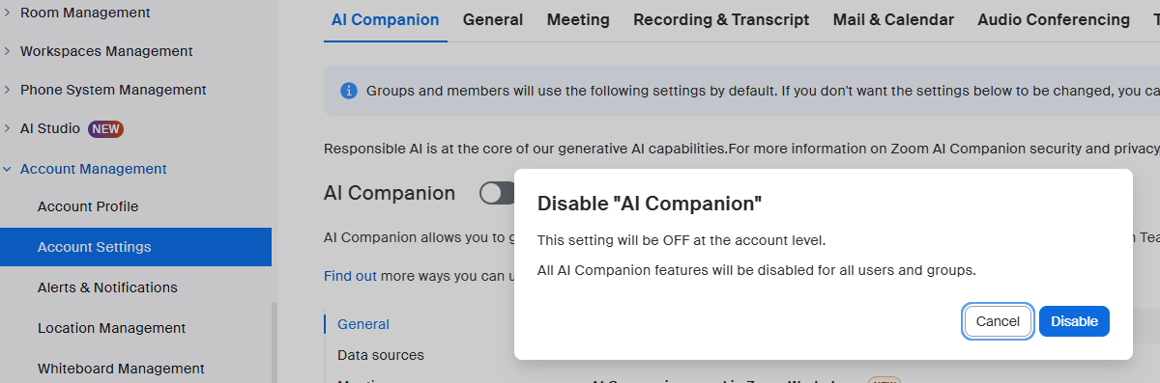
Task: Follow the Find out link
Action: coord(350,276)
